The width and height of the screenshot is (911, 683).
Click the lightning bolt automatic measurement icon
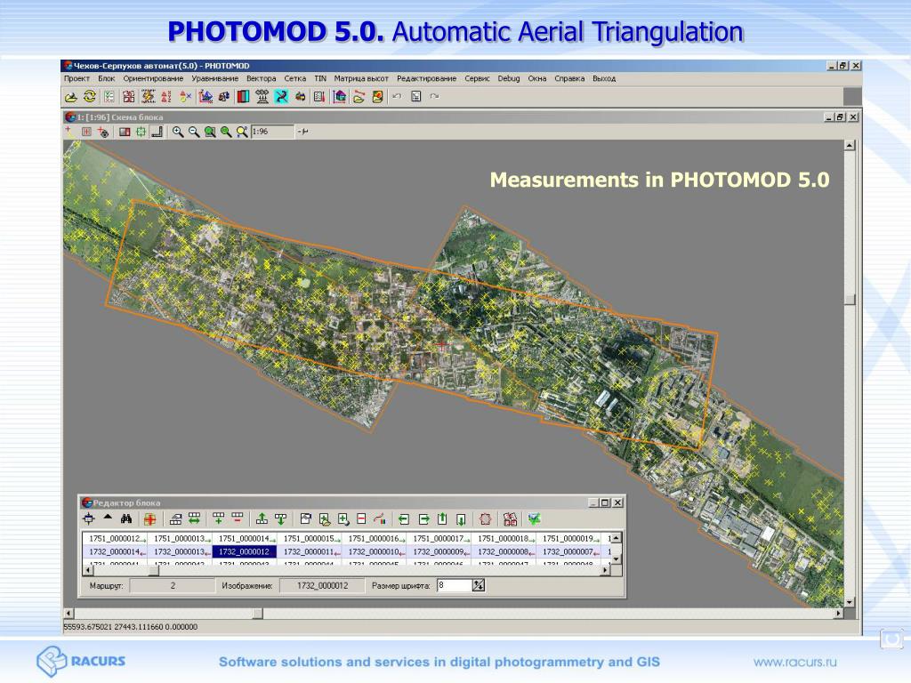149,96
